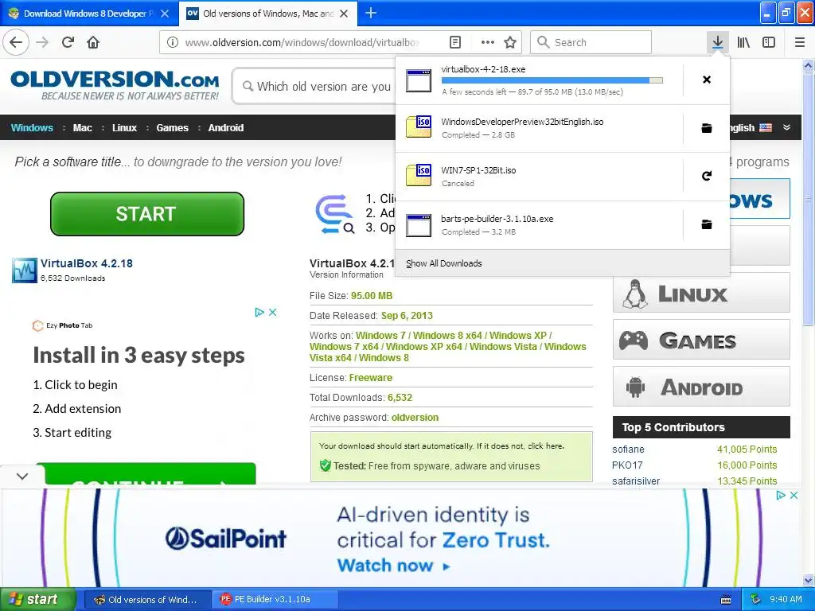Click the Android robot icon
815x611 pixels.
(x=635, y=387)
